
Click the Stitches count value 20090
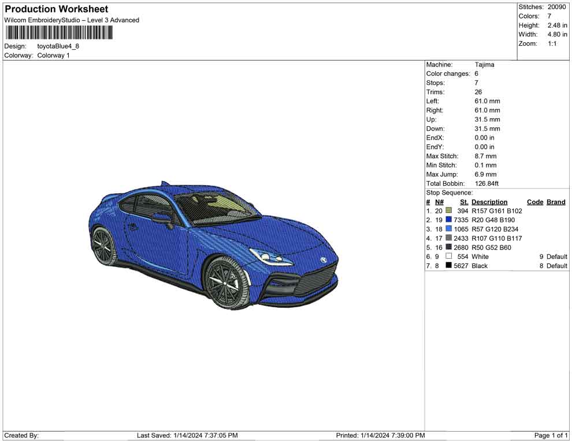coord(556,7)
